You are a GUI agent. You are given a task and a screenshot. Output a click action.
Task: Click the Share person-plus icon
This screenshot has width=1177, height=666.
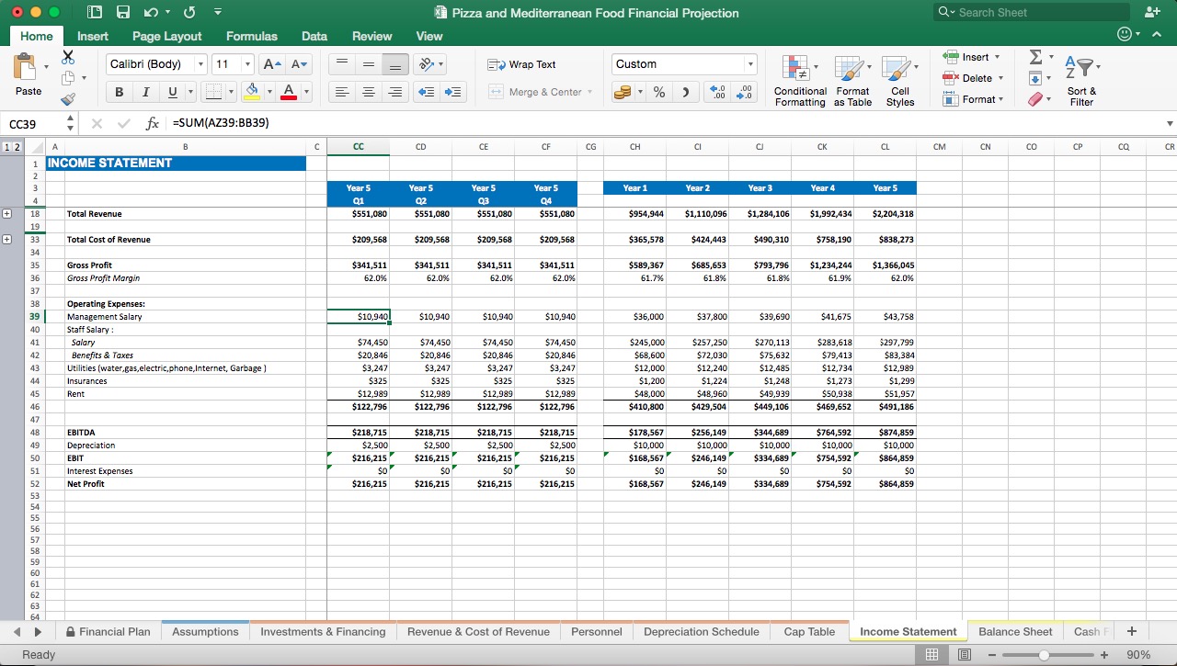tap(1152, 12)
